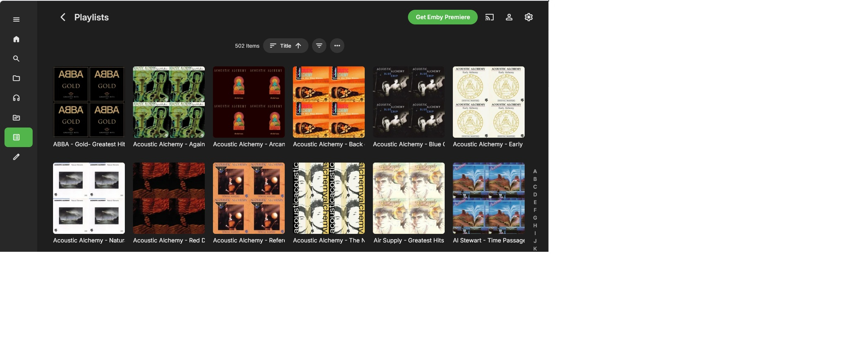The width and height of the screenshot is (842, 352).
Task: Click the 'Acoustic Alchemy - Refer' title
Action: [249, 240]
